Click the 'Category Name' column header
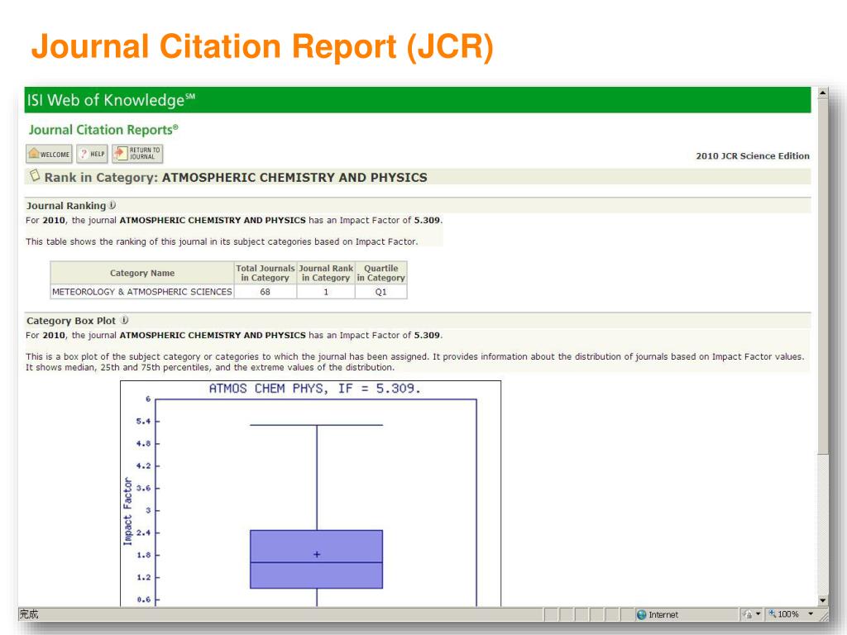This screenshot has height=635, width=847. coord(142,273)
